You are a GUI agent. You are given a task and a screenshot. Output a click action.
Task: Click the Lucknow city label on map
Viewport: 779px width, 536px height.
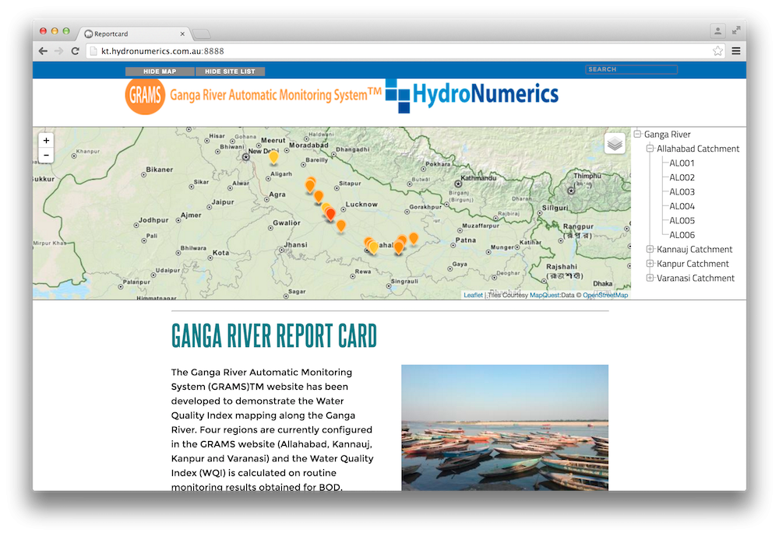(x=361, y=204)
